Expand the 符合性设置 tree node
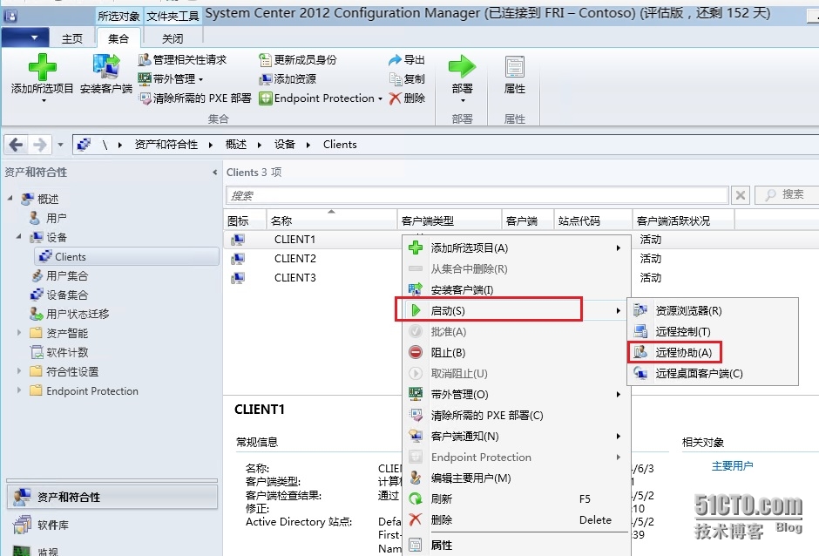 (x=19, y=371)
